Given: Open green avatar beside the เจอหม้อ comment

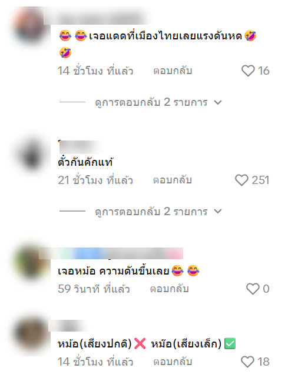Looking at the screenshot, I should [x=31, y=262].
